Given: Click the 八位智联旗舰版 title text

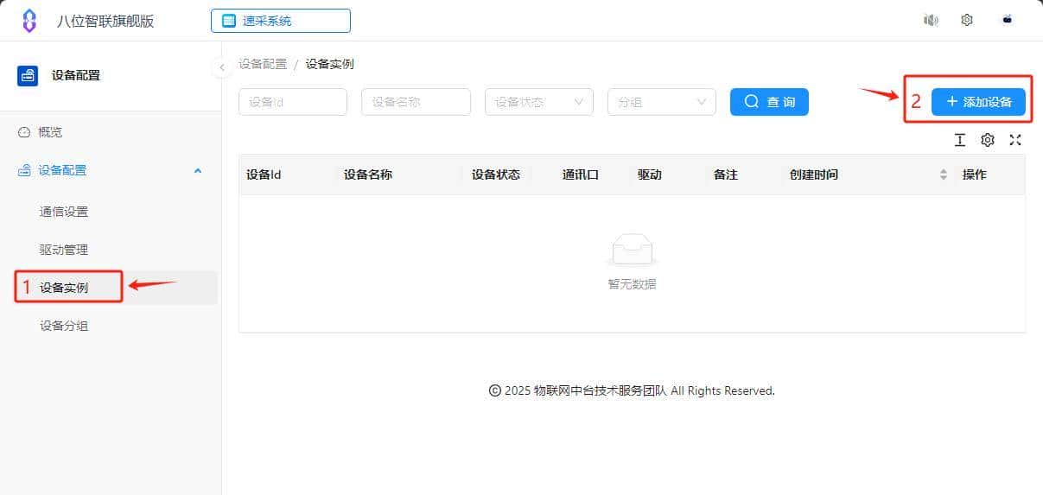Looking at the screenshot, I should (105, 21).
